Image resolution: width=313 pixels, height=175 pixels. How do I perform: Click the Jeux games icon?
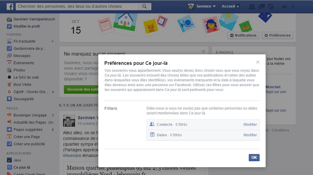tap(9, 160)
